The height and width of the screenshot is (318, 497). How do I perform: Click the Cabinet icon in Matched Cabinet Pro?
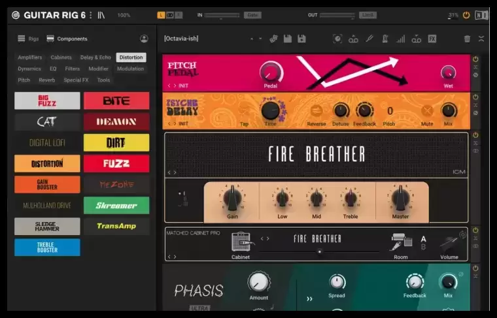click(242, 242)
